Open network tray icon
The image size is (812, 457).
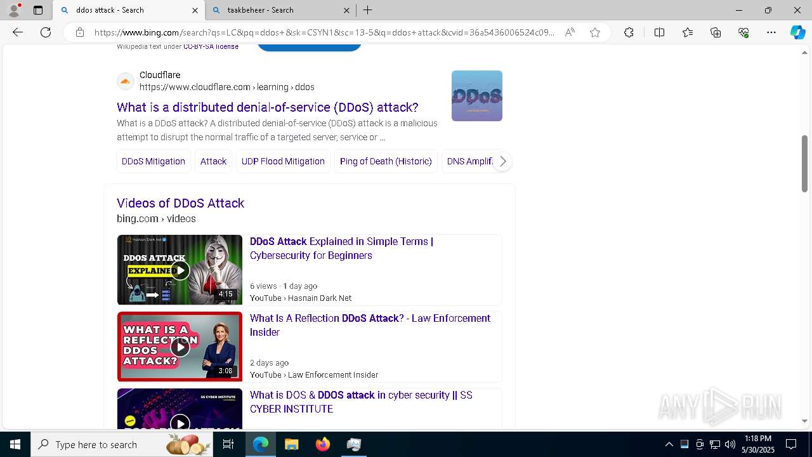(x=715, y=444)
